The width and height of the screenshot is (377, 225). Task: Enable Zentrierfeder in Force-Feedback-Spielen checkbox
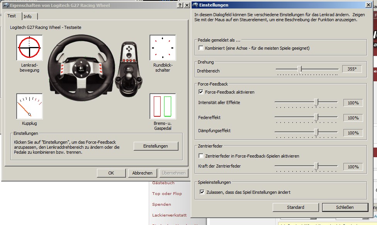pos(201,156)
